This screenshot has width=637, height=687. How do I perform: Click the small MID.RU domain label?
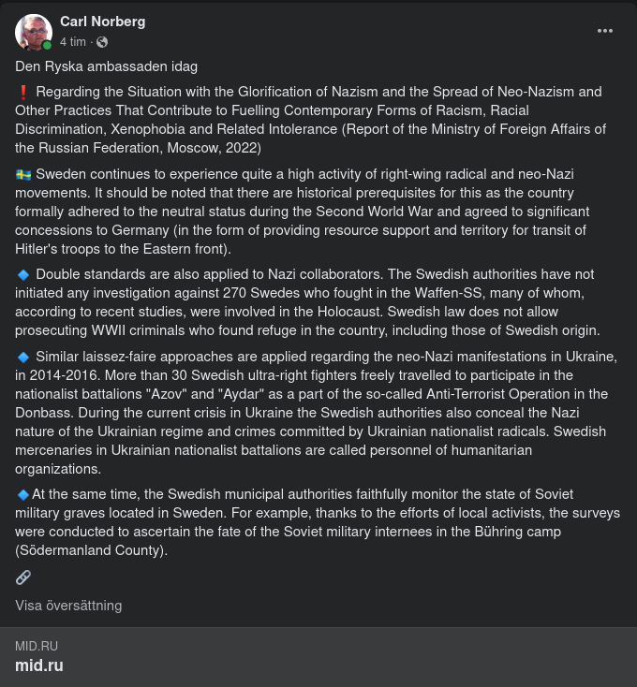pos(37,647)
